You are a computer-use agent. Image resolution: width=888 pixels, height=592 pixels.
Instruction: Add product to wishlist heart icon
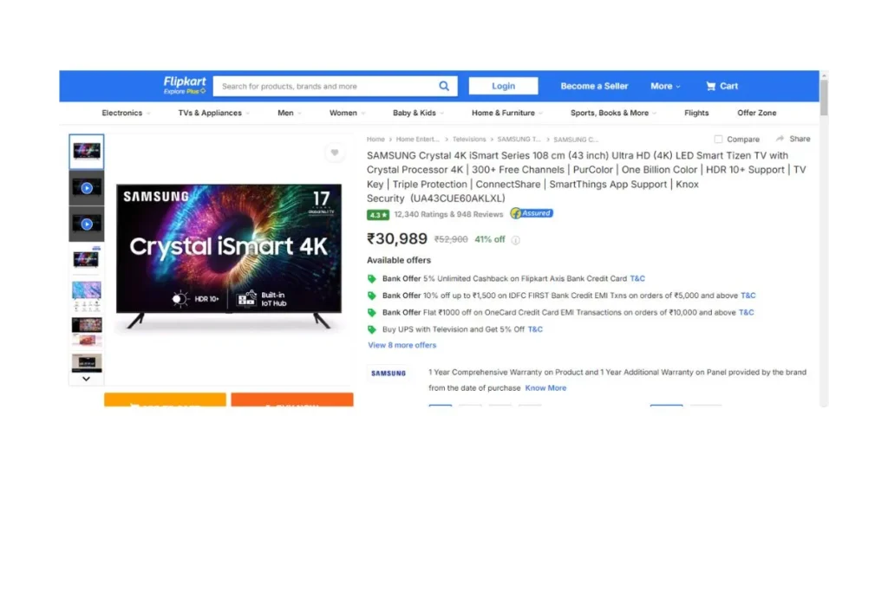335,153
